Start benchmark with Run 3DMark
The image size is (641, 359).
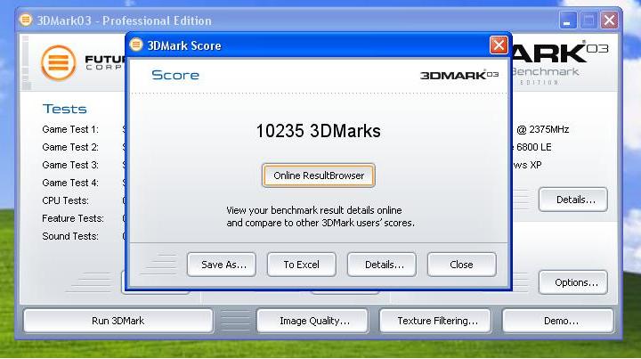pyautogui.click(x=118, y=321)
